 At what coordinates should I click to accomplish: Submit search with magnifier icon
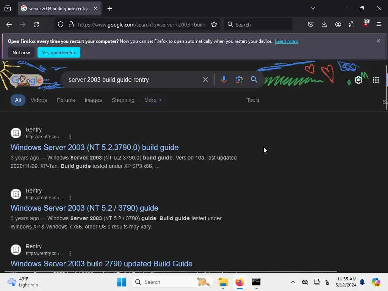[x=254, y=80]
